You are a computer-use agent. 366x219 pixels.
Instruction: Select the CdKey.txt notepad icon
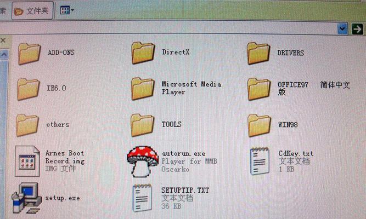tap(260, 161)
